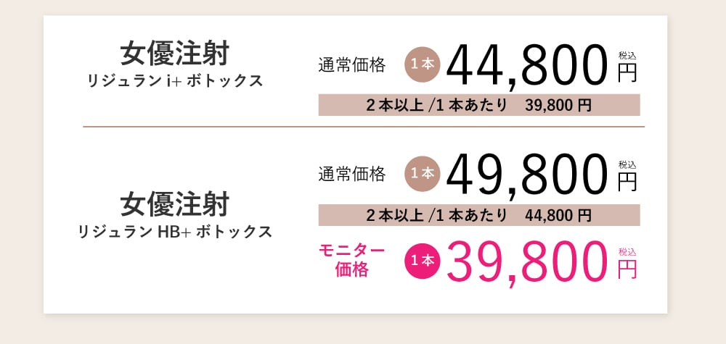
Task: Select the first 女優注射 heading
Action: click(x=174, y=54)
